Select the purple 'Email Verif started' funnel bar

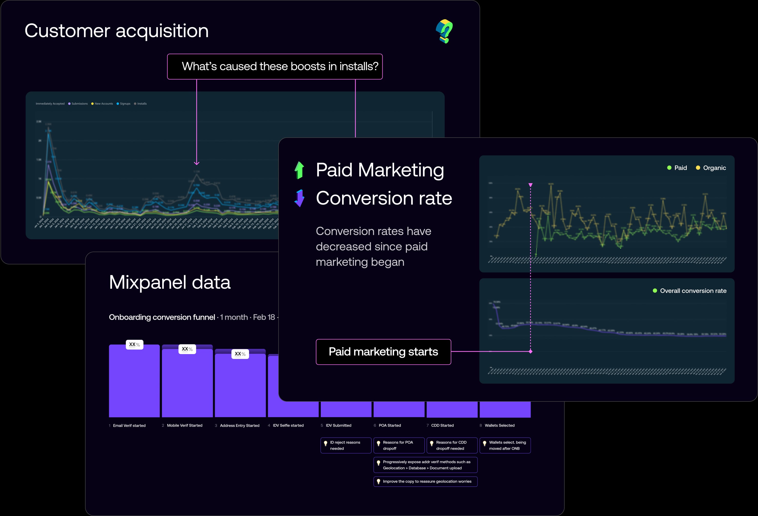click(x=134, y=380)
